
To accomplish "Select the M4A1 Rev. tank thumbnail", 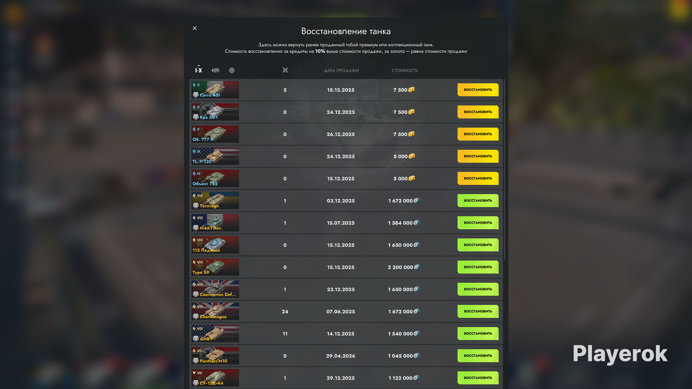I will point(215,223).
